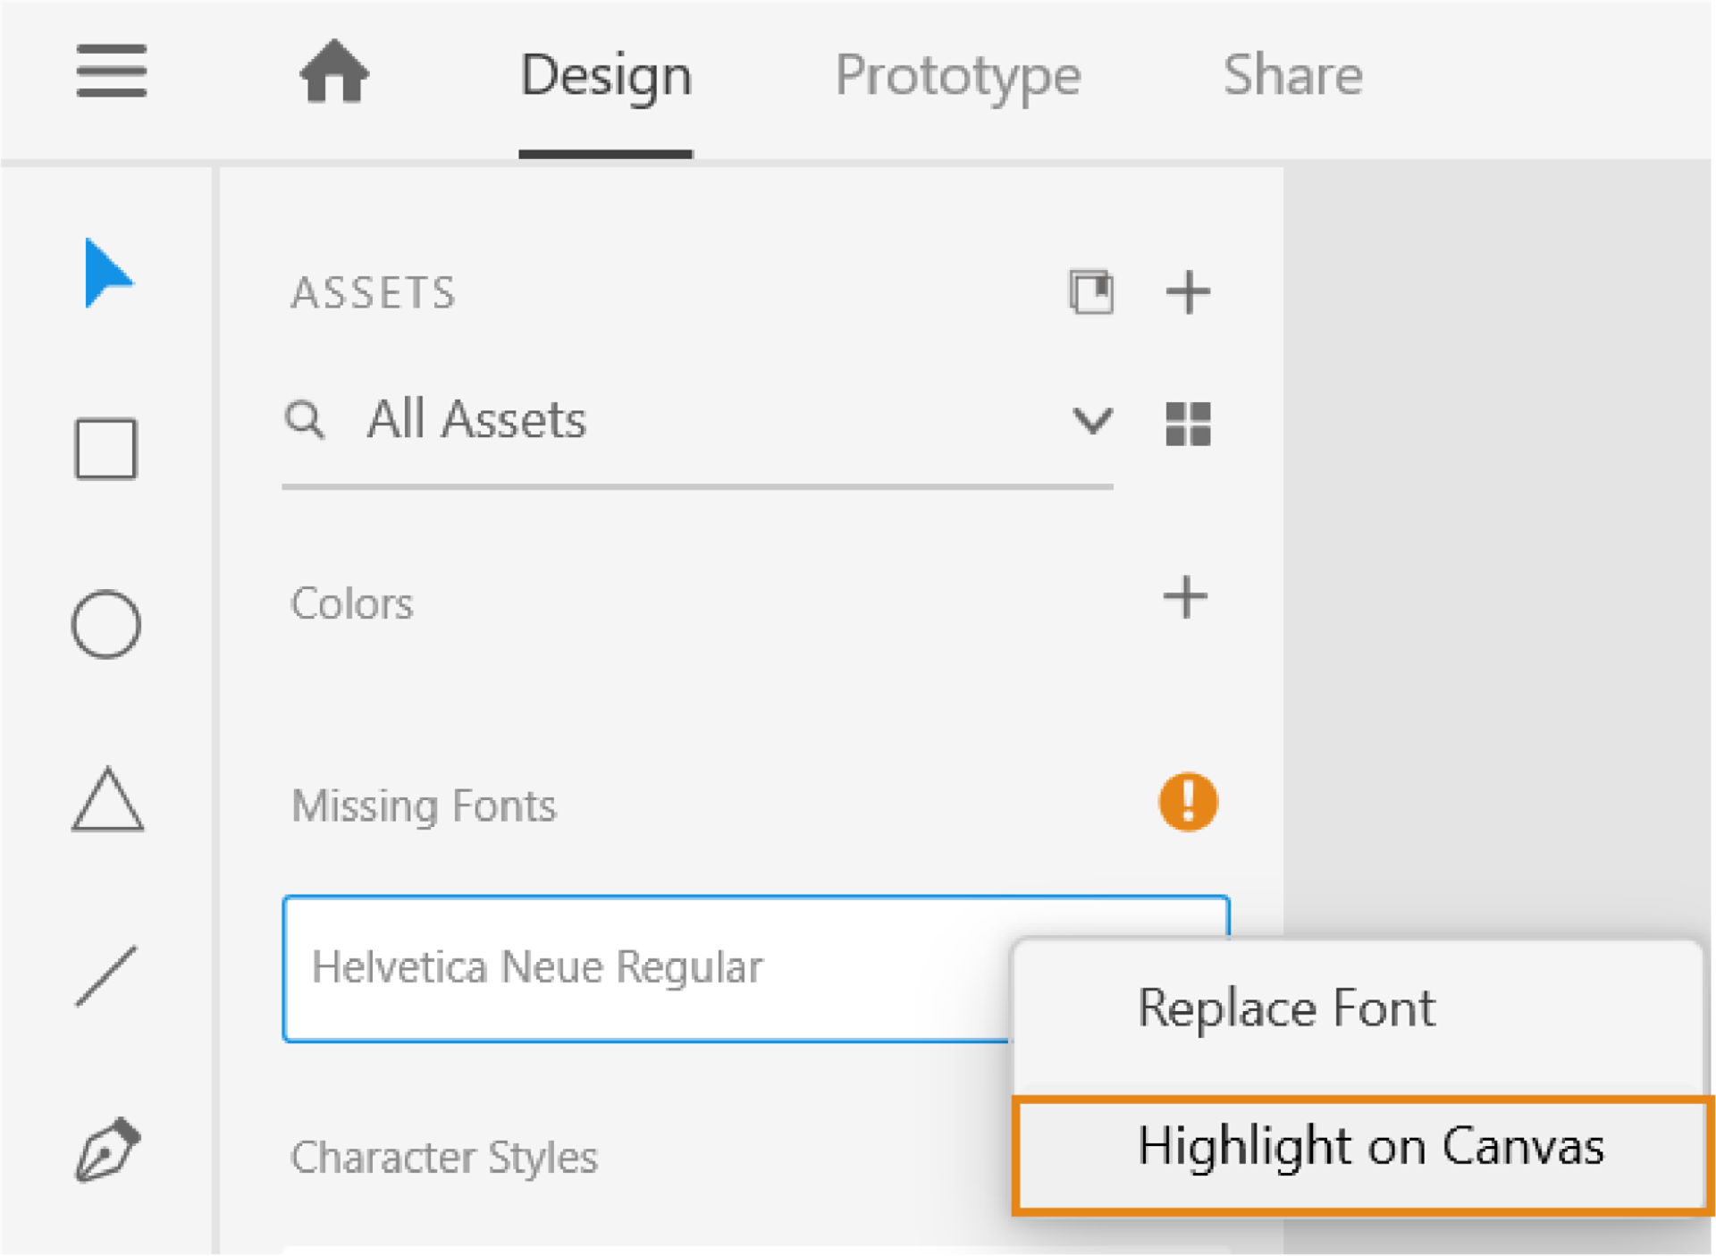Screen dimensions: 1716x1256
Task: Choose the Rectangle tool
Action: tap(105, 449)
